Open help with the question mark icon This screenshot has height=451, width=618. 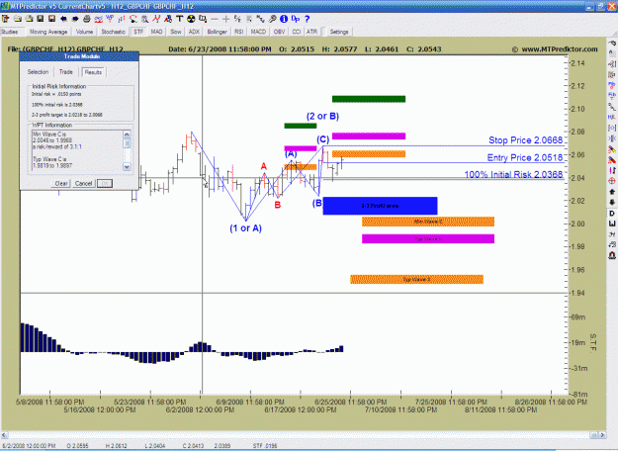[308, 19]
